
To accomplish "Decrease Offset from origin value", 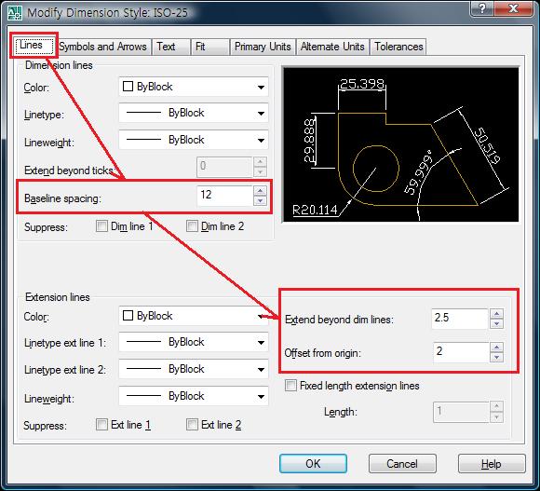I will 496,358.
